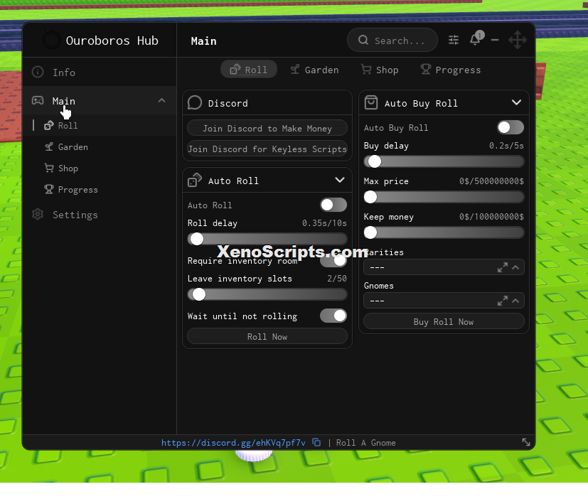Open the notifications bell

[475, 39]
